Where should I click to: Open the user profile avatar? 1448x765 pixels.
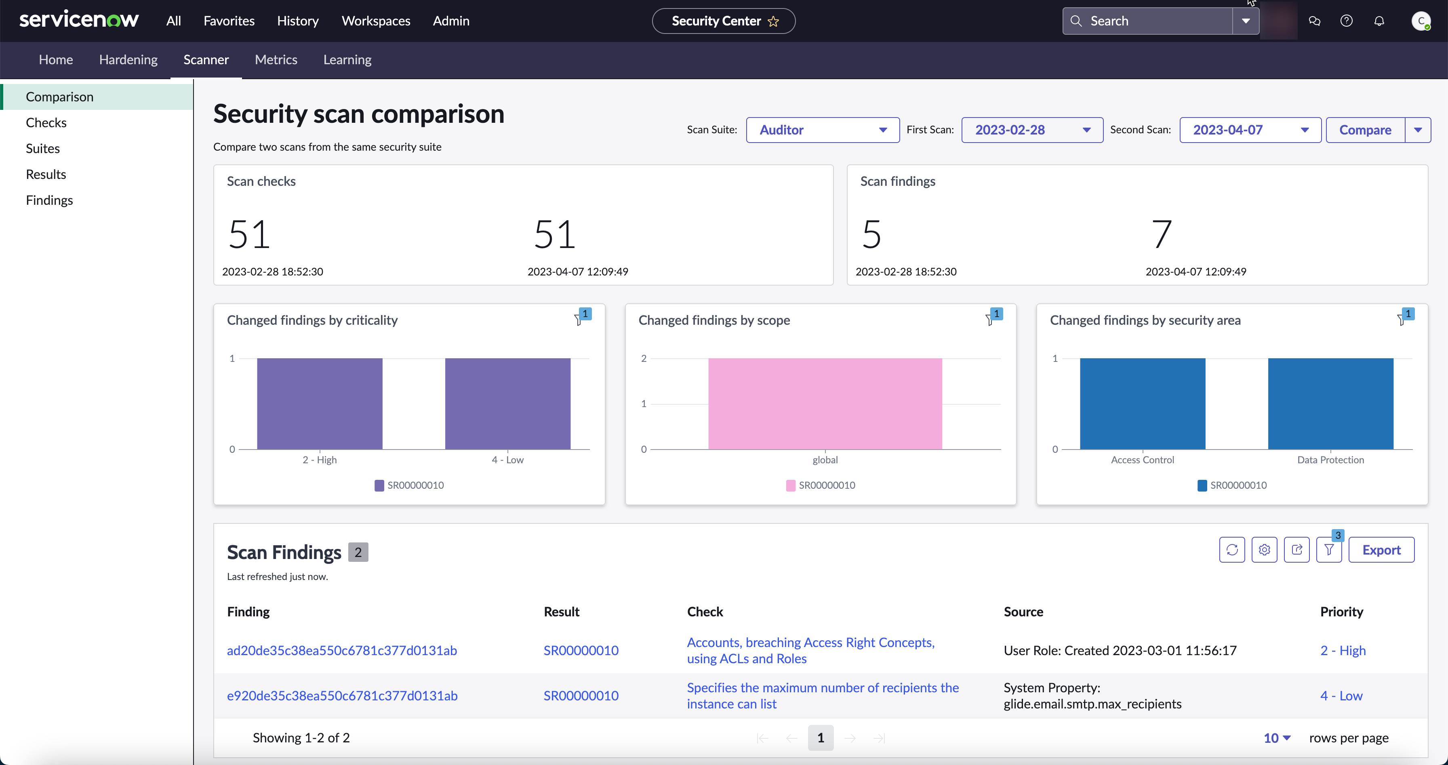1421,21
